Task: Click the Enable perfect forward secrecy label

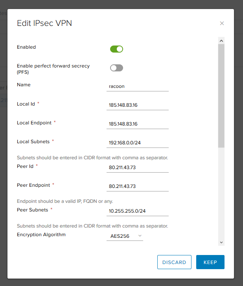Action: point(53,69)
